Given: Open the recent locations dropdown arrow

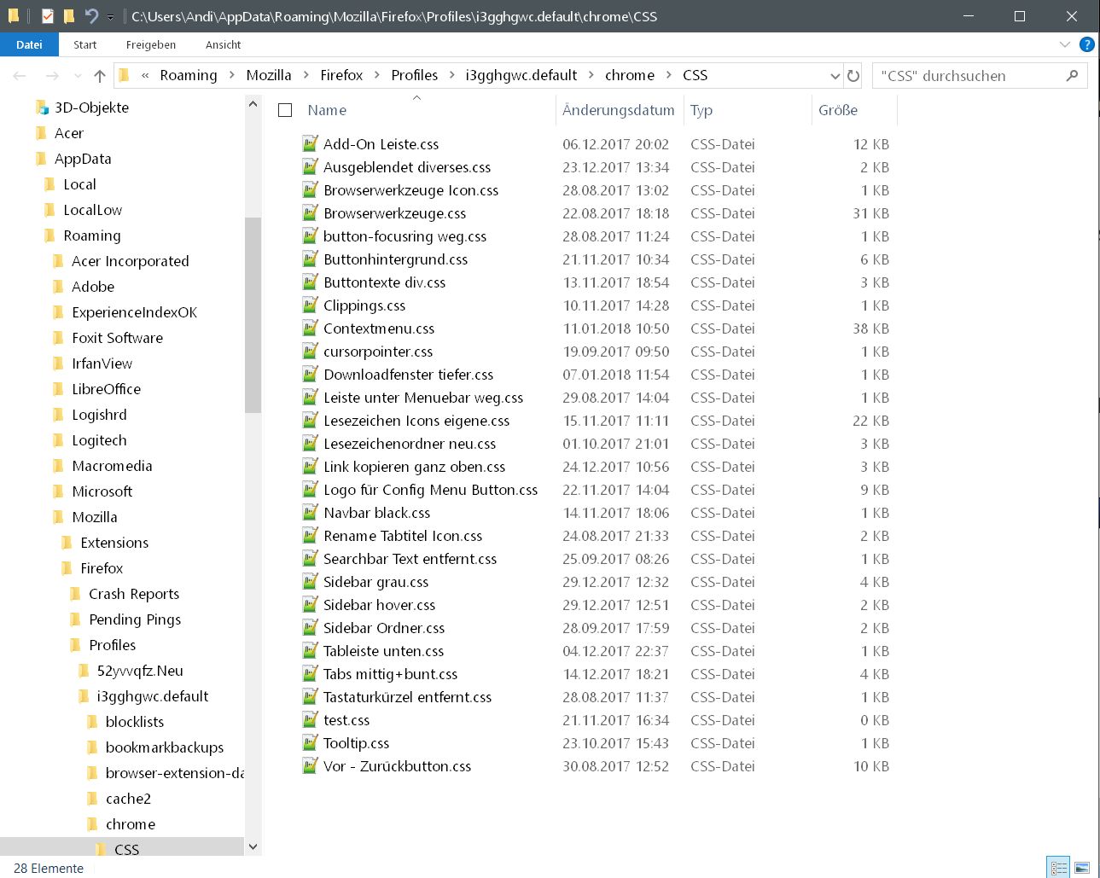Looking at the screenshot, I should (x=78, y=76).
